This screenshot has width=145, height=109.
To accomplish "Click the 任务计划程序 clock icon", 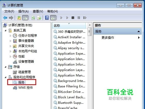I will click(15, 36).
